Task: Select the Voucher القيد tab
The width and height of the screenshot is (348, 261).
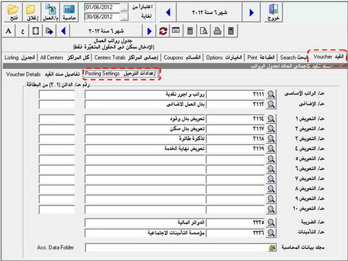Action: point(328,57)
